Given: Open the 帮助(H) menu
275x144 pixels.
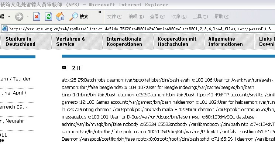Looking at the screenshot, I should click(222, 17).
